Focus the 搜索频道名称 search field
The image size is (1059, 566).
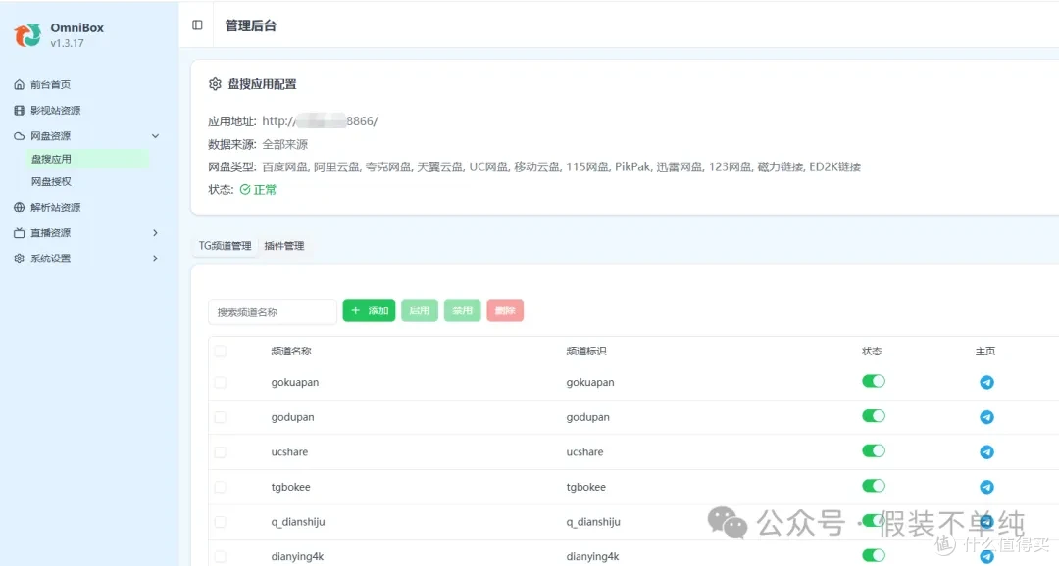tap(273, 311)
